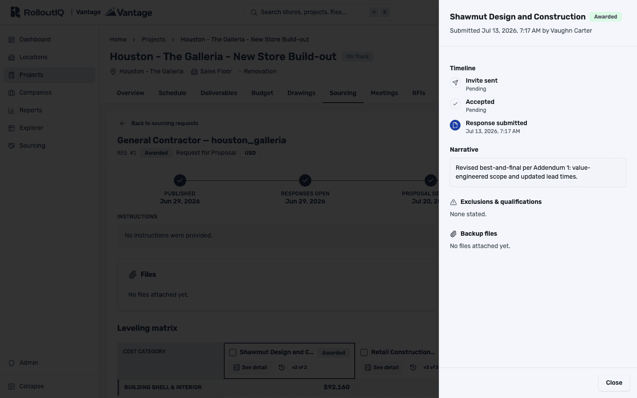Screen dimensions: 637x398
Task: Switch to the Budget tab
Action: [262, 93]
